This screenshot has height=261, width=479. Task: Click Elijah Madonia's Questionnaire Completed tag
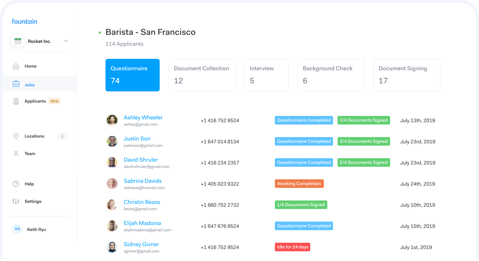(x=304, y=226)
